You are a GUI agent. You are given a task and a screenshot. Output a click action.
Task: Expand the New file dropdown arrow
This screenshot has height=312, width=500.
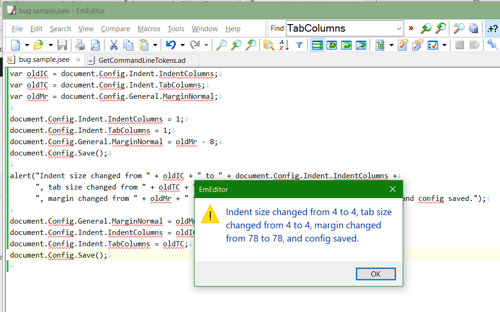(27, 45)
